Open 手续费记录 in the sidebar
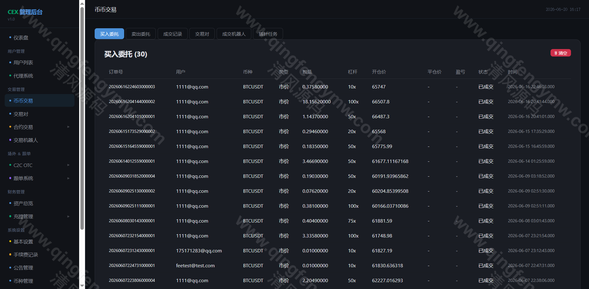 pos(39,255)
